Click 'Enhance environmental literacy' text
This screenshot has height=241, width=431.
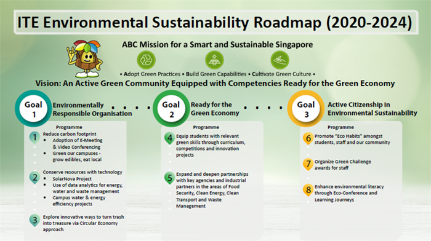coord(349,193)
